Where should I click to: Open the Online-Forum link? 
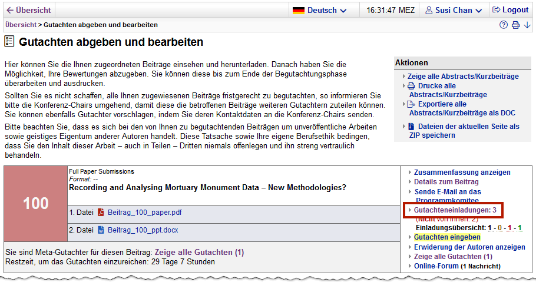[x=436, y=266]
